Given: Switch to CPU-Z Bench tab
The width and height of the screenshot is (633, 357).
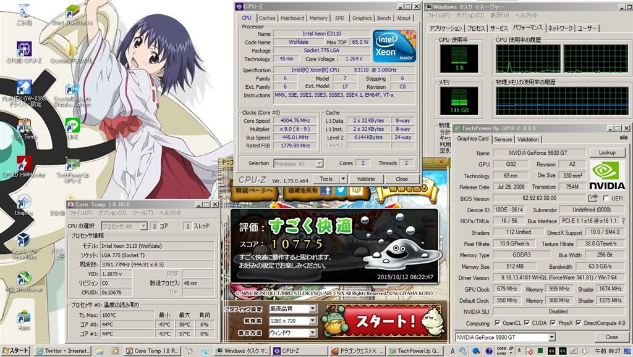Looking at the screenshot, I should click(384, 18).
